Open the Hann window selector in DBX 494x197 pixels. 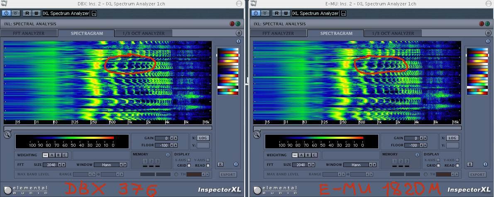(107, 165)
